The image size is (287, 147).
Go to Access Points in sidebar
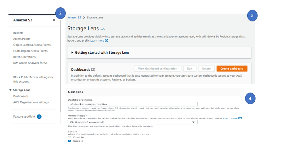22,39
